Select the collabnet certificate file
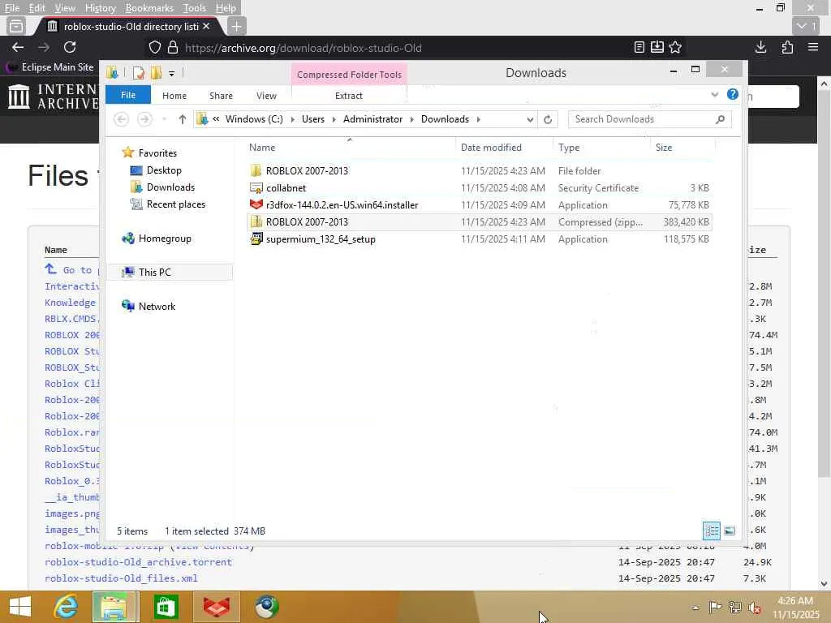The image size is (831, 623). (480, 188)
